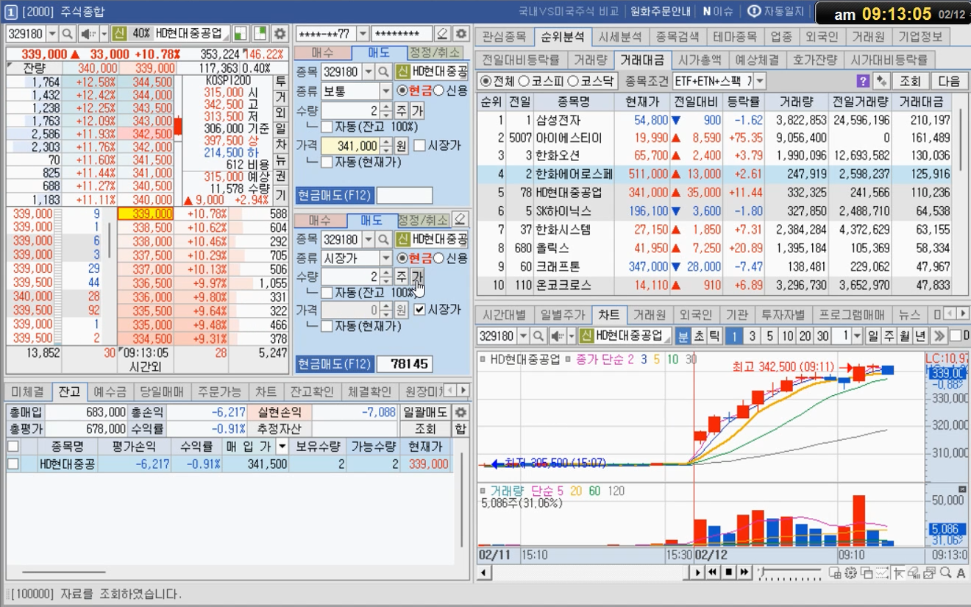Open 종목조건 ETF+ETN filter dropdown
The image size is (971, 607).
coord(759,81)
